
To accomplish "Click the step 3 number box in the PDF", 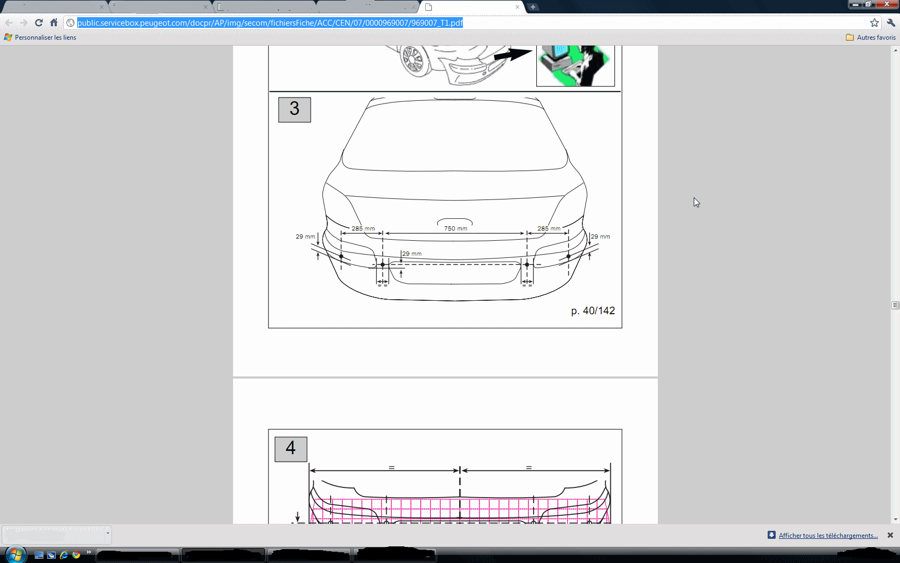I will (x=295, y=109).
